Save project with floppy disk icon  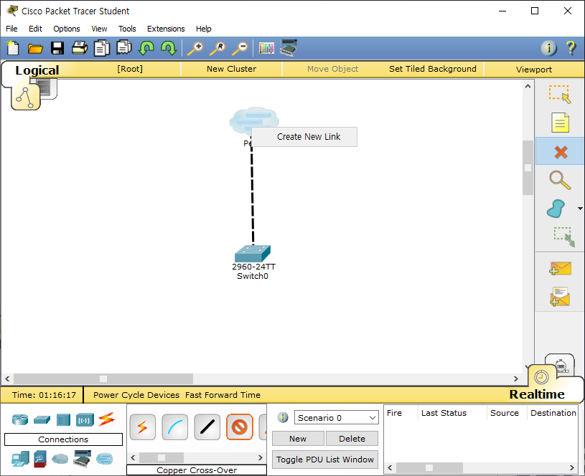pyautogui.click(x=57, y=48)
